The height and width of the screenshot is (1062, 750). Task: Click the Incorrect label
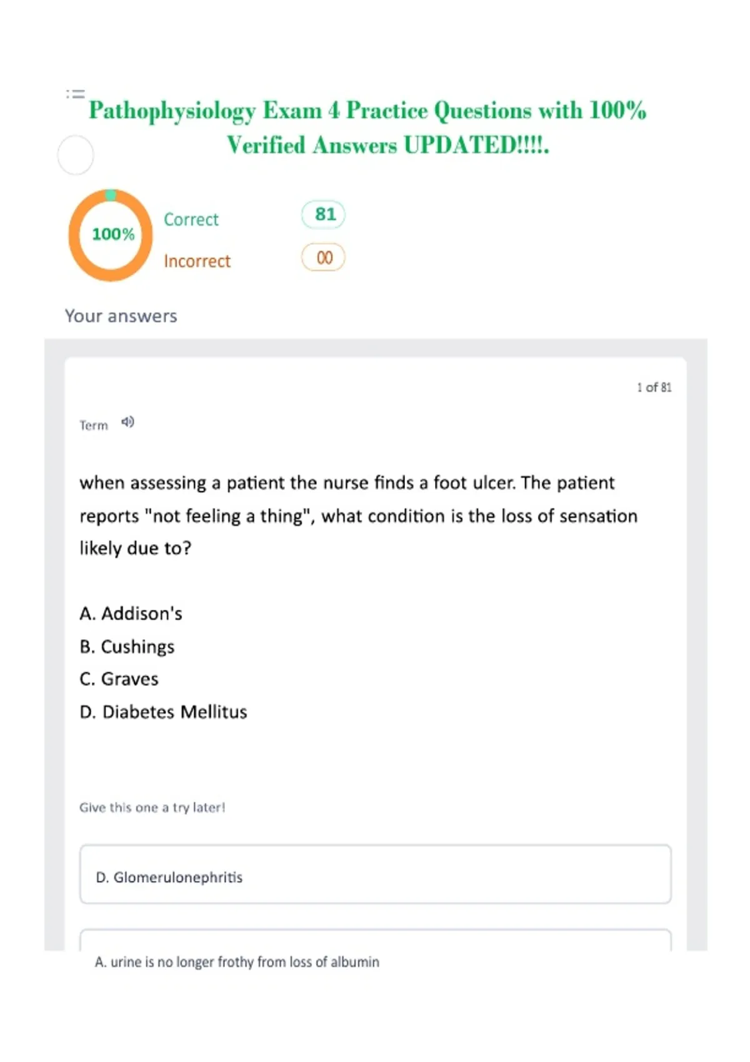coord(197,261)
